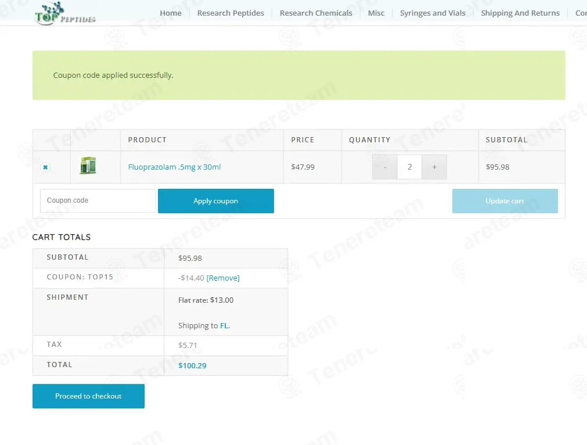Open the Misc menu
The height and width of the screenshot is (445, 587).
tap(376, 13)
